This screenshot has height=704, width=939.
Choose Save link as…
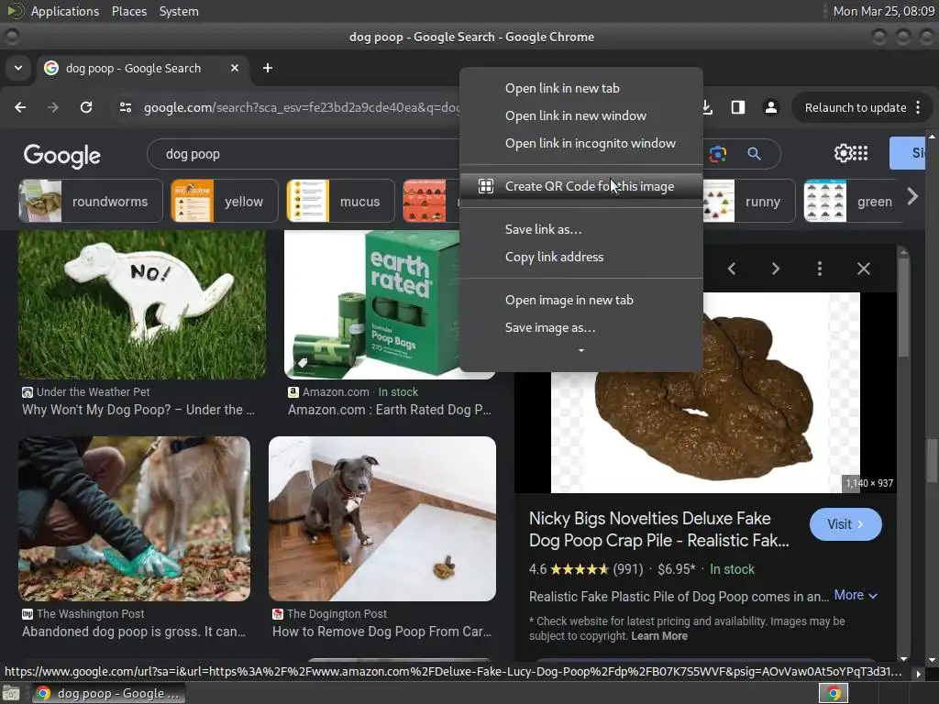pos(543,229)
